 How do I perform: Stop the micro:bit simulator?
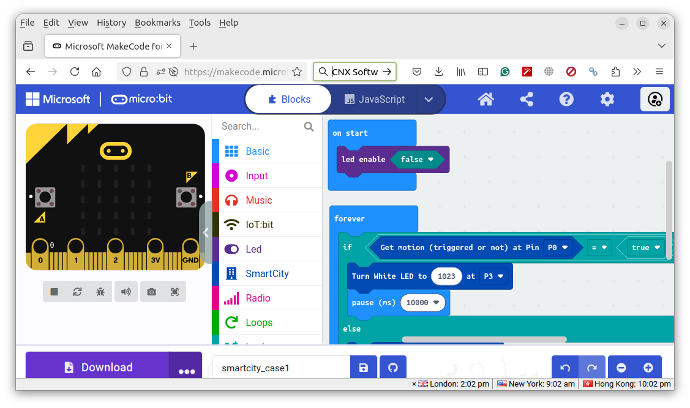54,292
